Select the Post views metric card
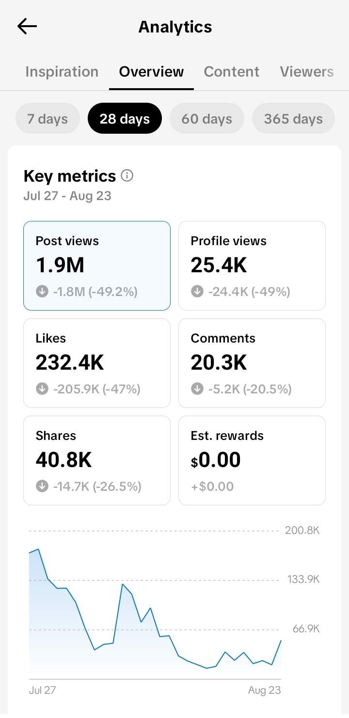This screenshot has width=349, height=718. coord(97,265)
